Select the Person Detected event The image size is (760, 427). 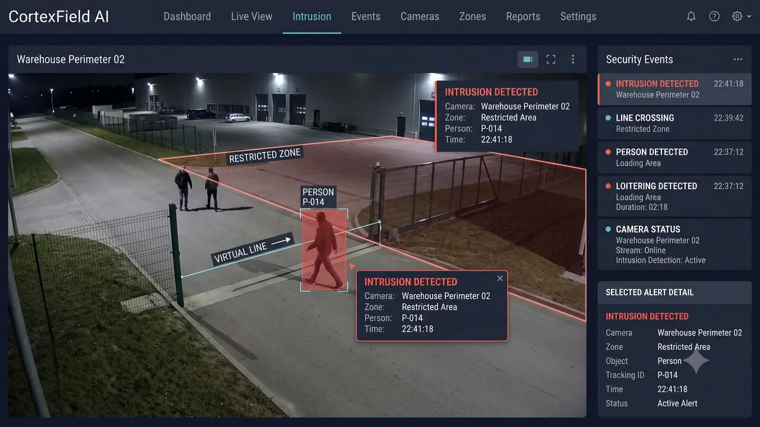[x=674, y=157]
